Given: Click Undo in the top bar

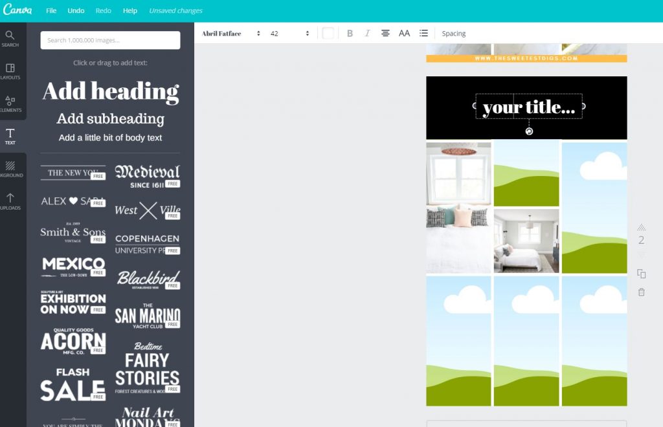Looking at the screenshot, I should coord(76,10).
